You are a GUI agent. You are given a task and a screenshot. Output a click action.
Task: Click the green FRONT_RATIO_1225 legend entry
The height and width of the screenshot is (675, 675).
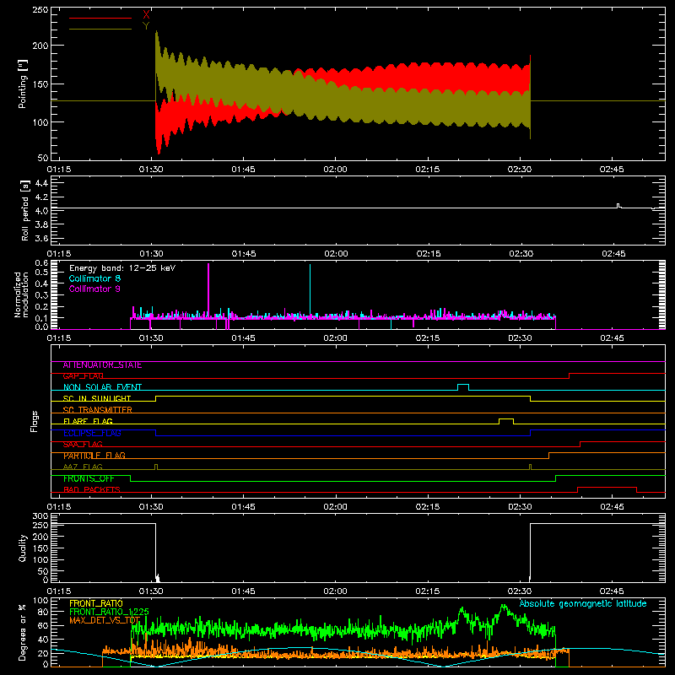coord(110,613)
